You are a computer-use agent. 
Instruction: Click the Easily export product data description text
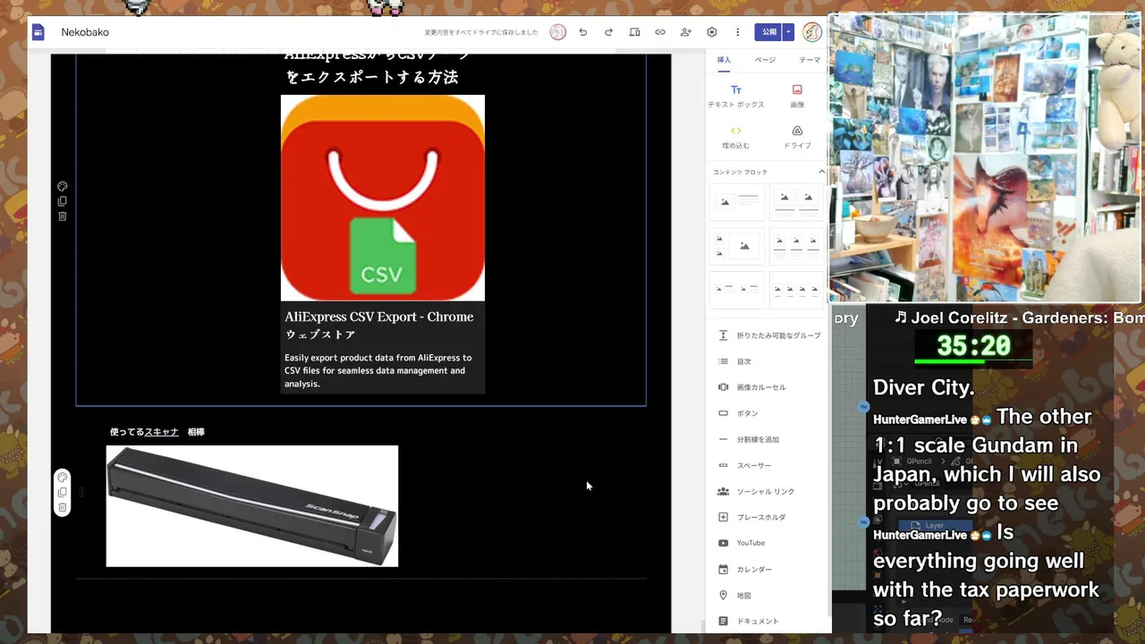tap(378, 370)
